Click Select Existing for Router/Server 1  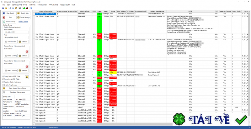[x=10, y=56]
